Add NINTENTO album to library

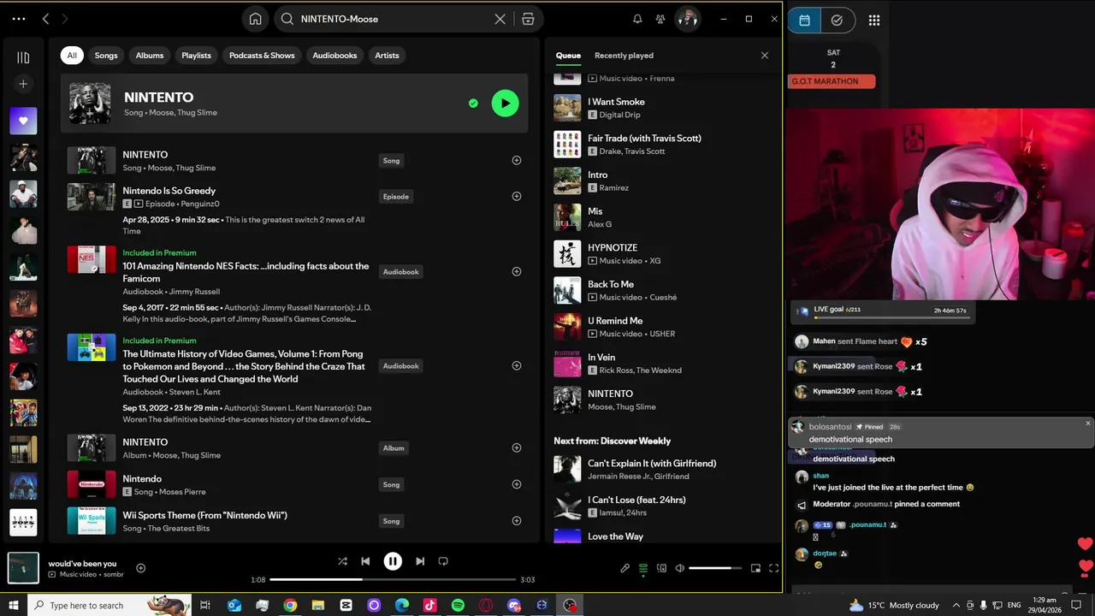[516, 447]
